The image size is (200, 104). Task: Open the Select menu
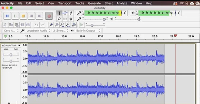coord(39,3)
